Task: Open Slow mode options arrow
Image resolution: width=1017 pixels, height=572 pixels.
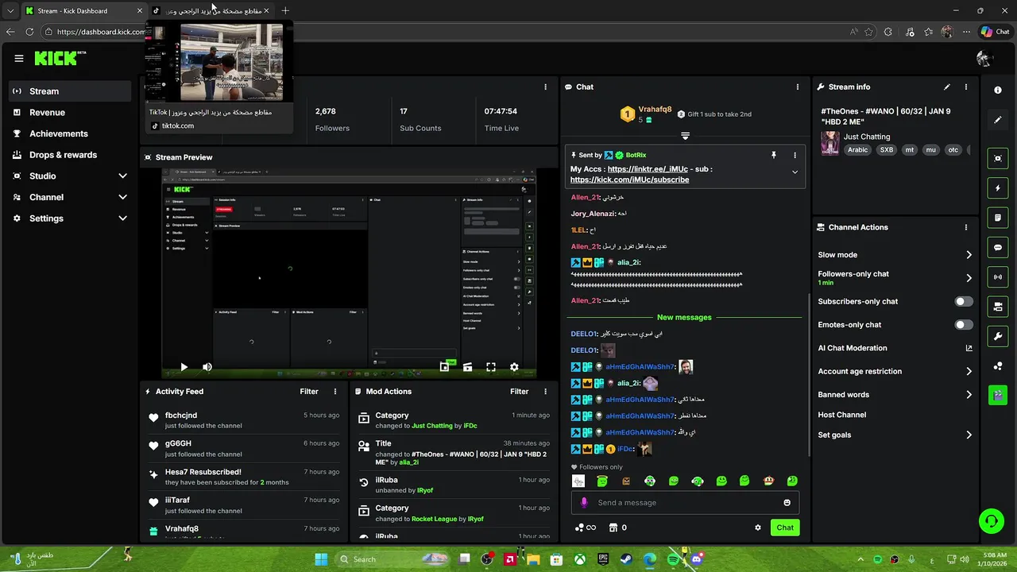Action: (x=969, y=255)
